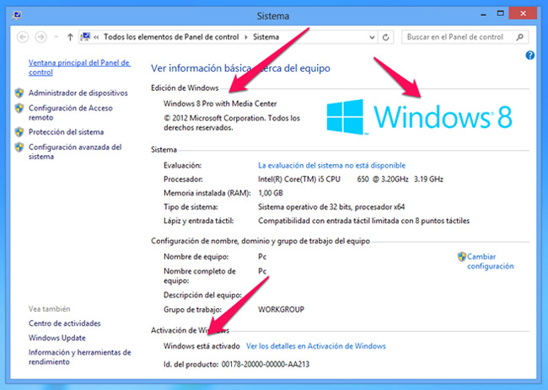
Task: Click the Back navigation arrow
Action: pos(23,37)
